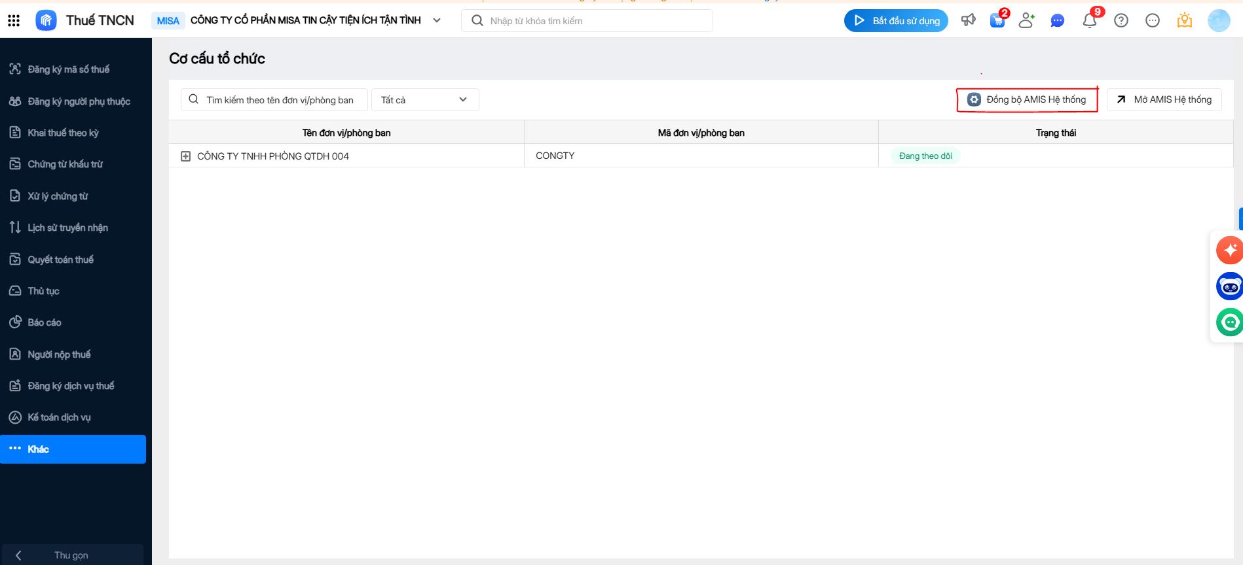The width and height of the screenshot is (1243, 565).
Task: Open the apps grid launcher
Action: 14,21
